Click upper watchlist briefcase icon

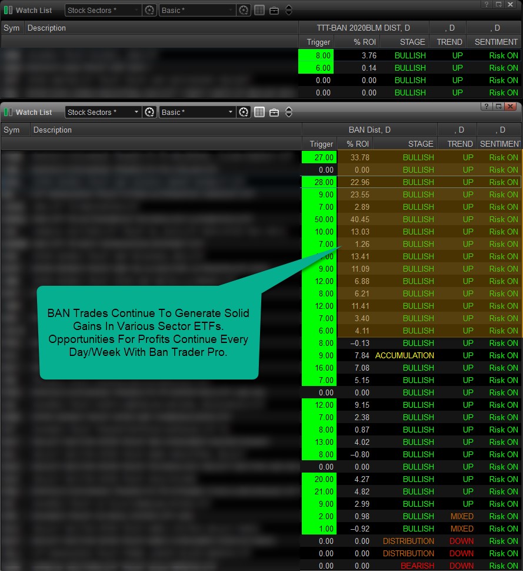[274, 11]
